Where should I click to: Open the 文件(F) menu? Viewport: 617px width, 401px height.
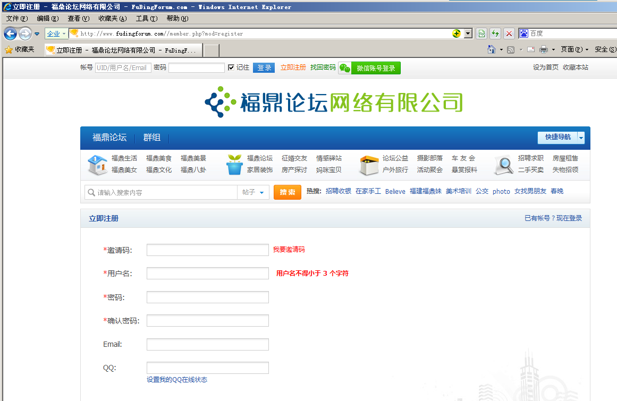point(17,19)
